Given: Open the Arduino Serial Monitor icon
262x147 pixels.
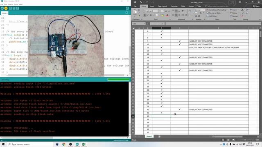Looking at the screenshot, I should [127, 8].
